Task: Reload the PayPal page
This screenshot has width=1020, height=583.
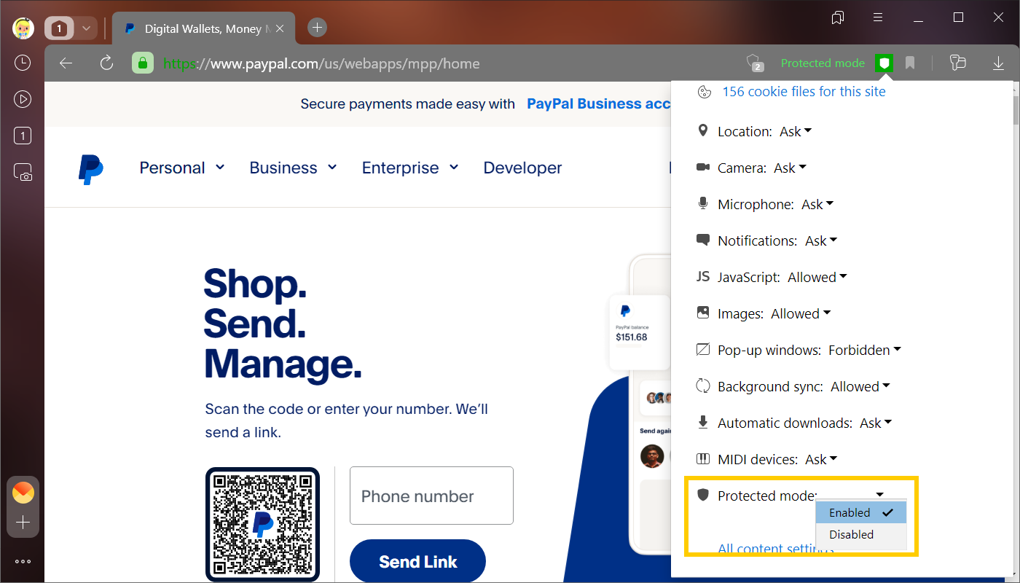Action: click(x=106, y=63)
